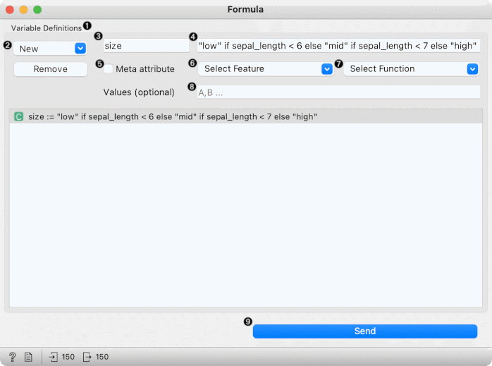The height and width of the screenshot is (366, 492).
Task: Click the report document icon in status bar
Action: (28, 357)
